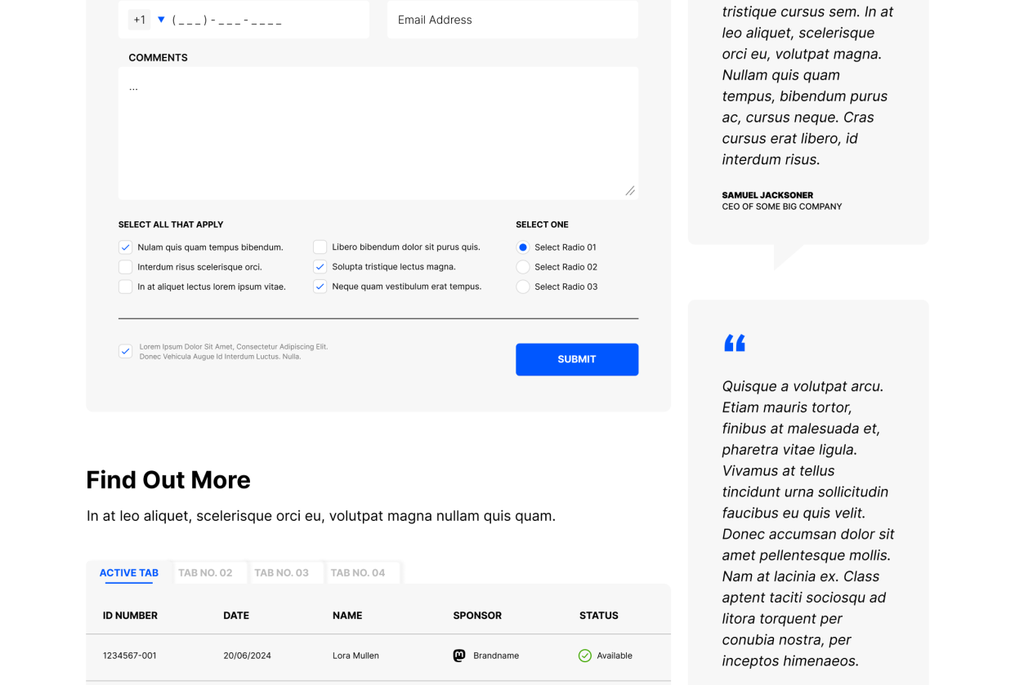The image size is (1015, 685).
Task: Click the Brandname sponsor text
Action: 496,656
